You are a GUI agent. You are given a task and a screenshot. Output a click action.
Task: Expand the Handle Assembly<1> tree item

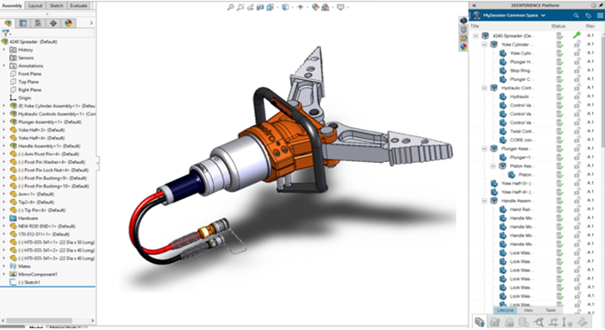4,146
